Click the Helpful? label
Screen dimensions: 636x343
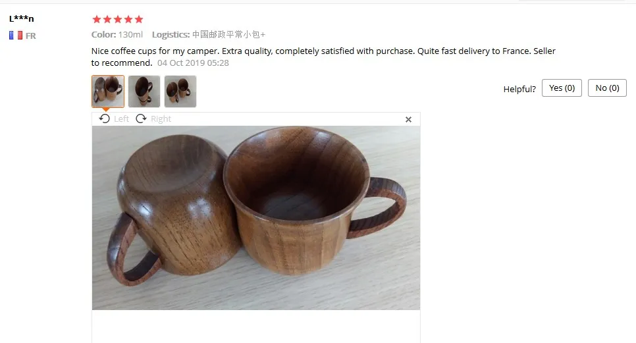click(x=519, y=89)
